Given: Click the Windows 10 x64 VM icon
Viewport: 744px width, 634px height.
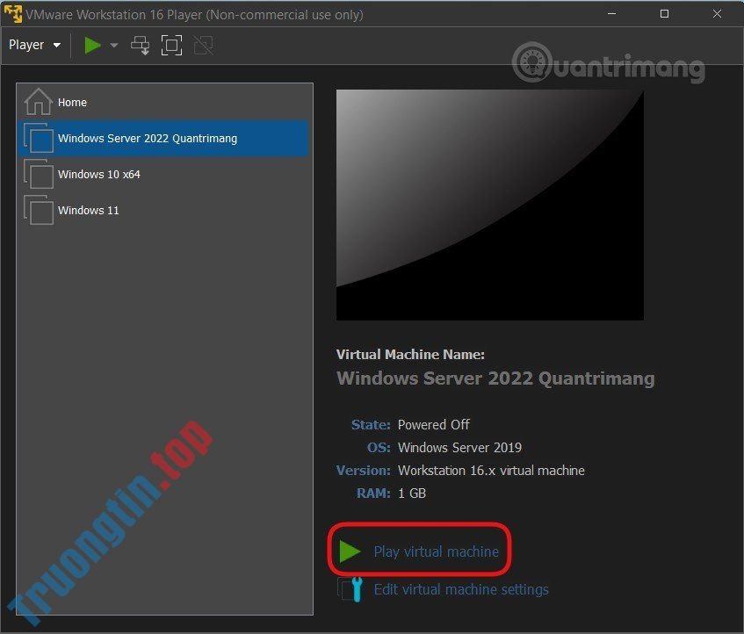Looking at the screenshot, I should click(x=39, y=174).
